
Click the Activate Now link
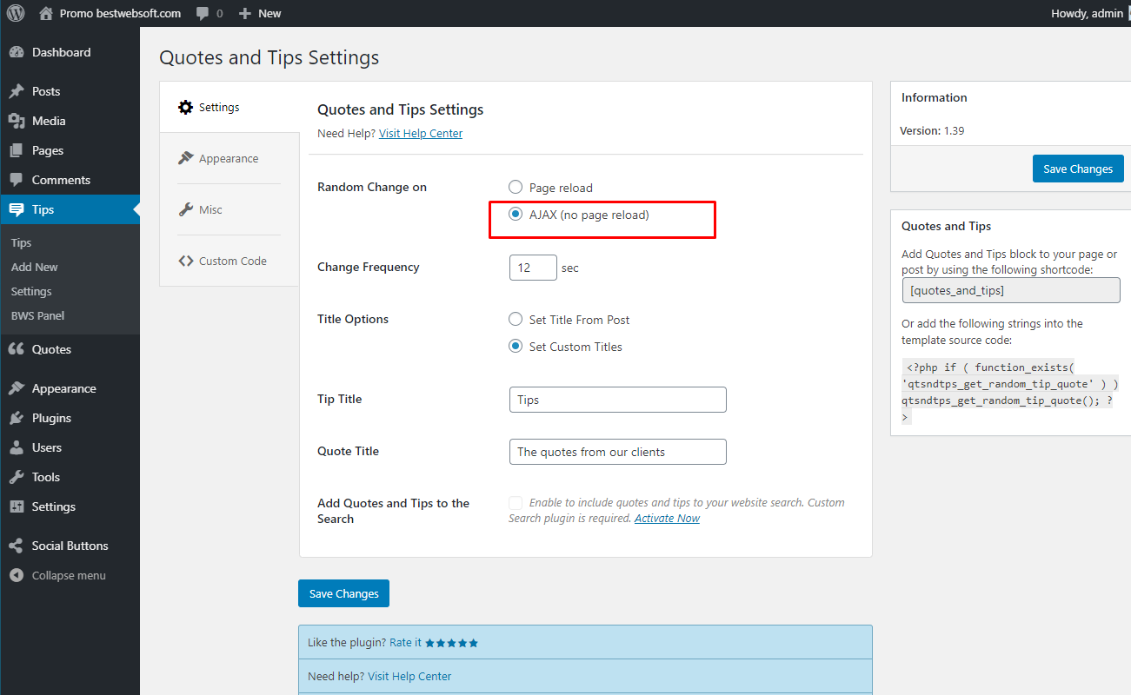[x=667, y=518]
